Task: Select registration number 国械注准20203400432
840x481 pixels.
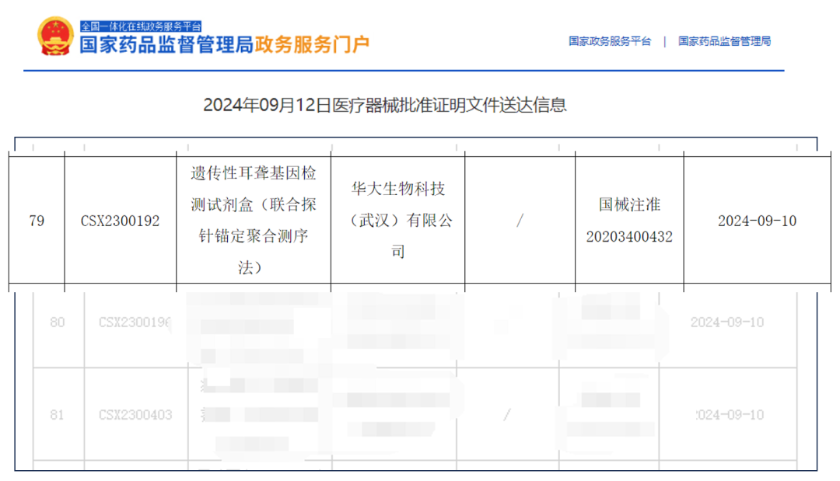Action: coord(629,220)
